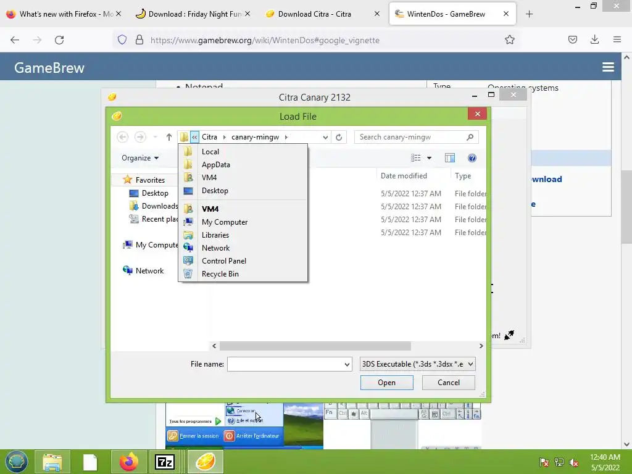Click in the File name text box
The width and height of the screenshot is (632, 474).
pyautogui.click(x=285, y=364)
